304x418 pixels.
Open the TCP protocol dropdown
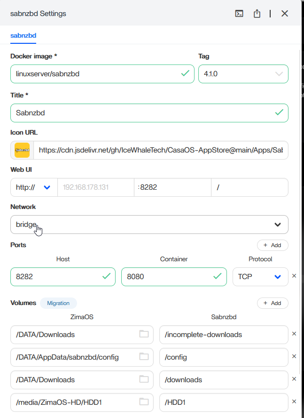click(x=277, y=277)
